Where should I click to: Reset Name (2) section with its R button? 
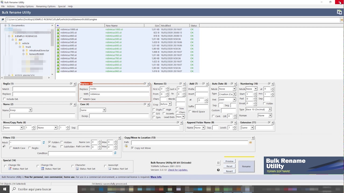point(75,104)
